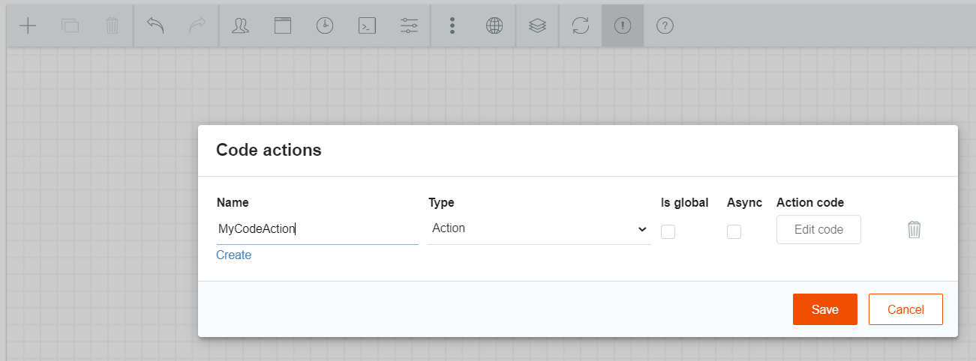Click the Create link
Viewport: 976px width, 361px height.
coord(234,255)
